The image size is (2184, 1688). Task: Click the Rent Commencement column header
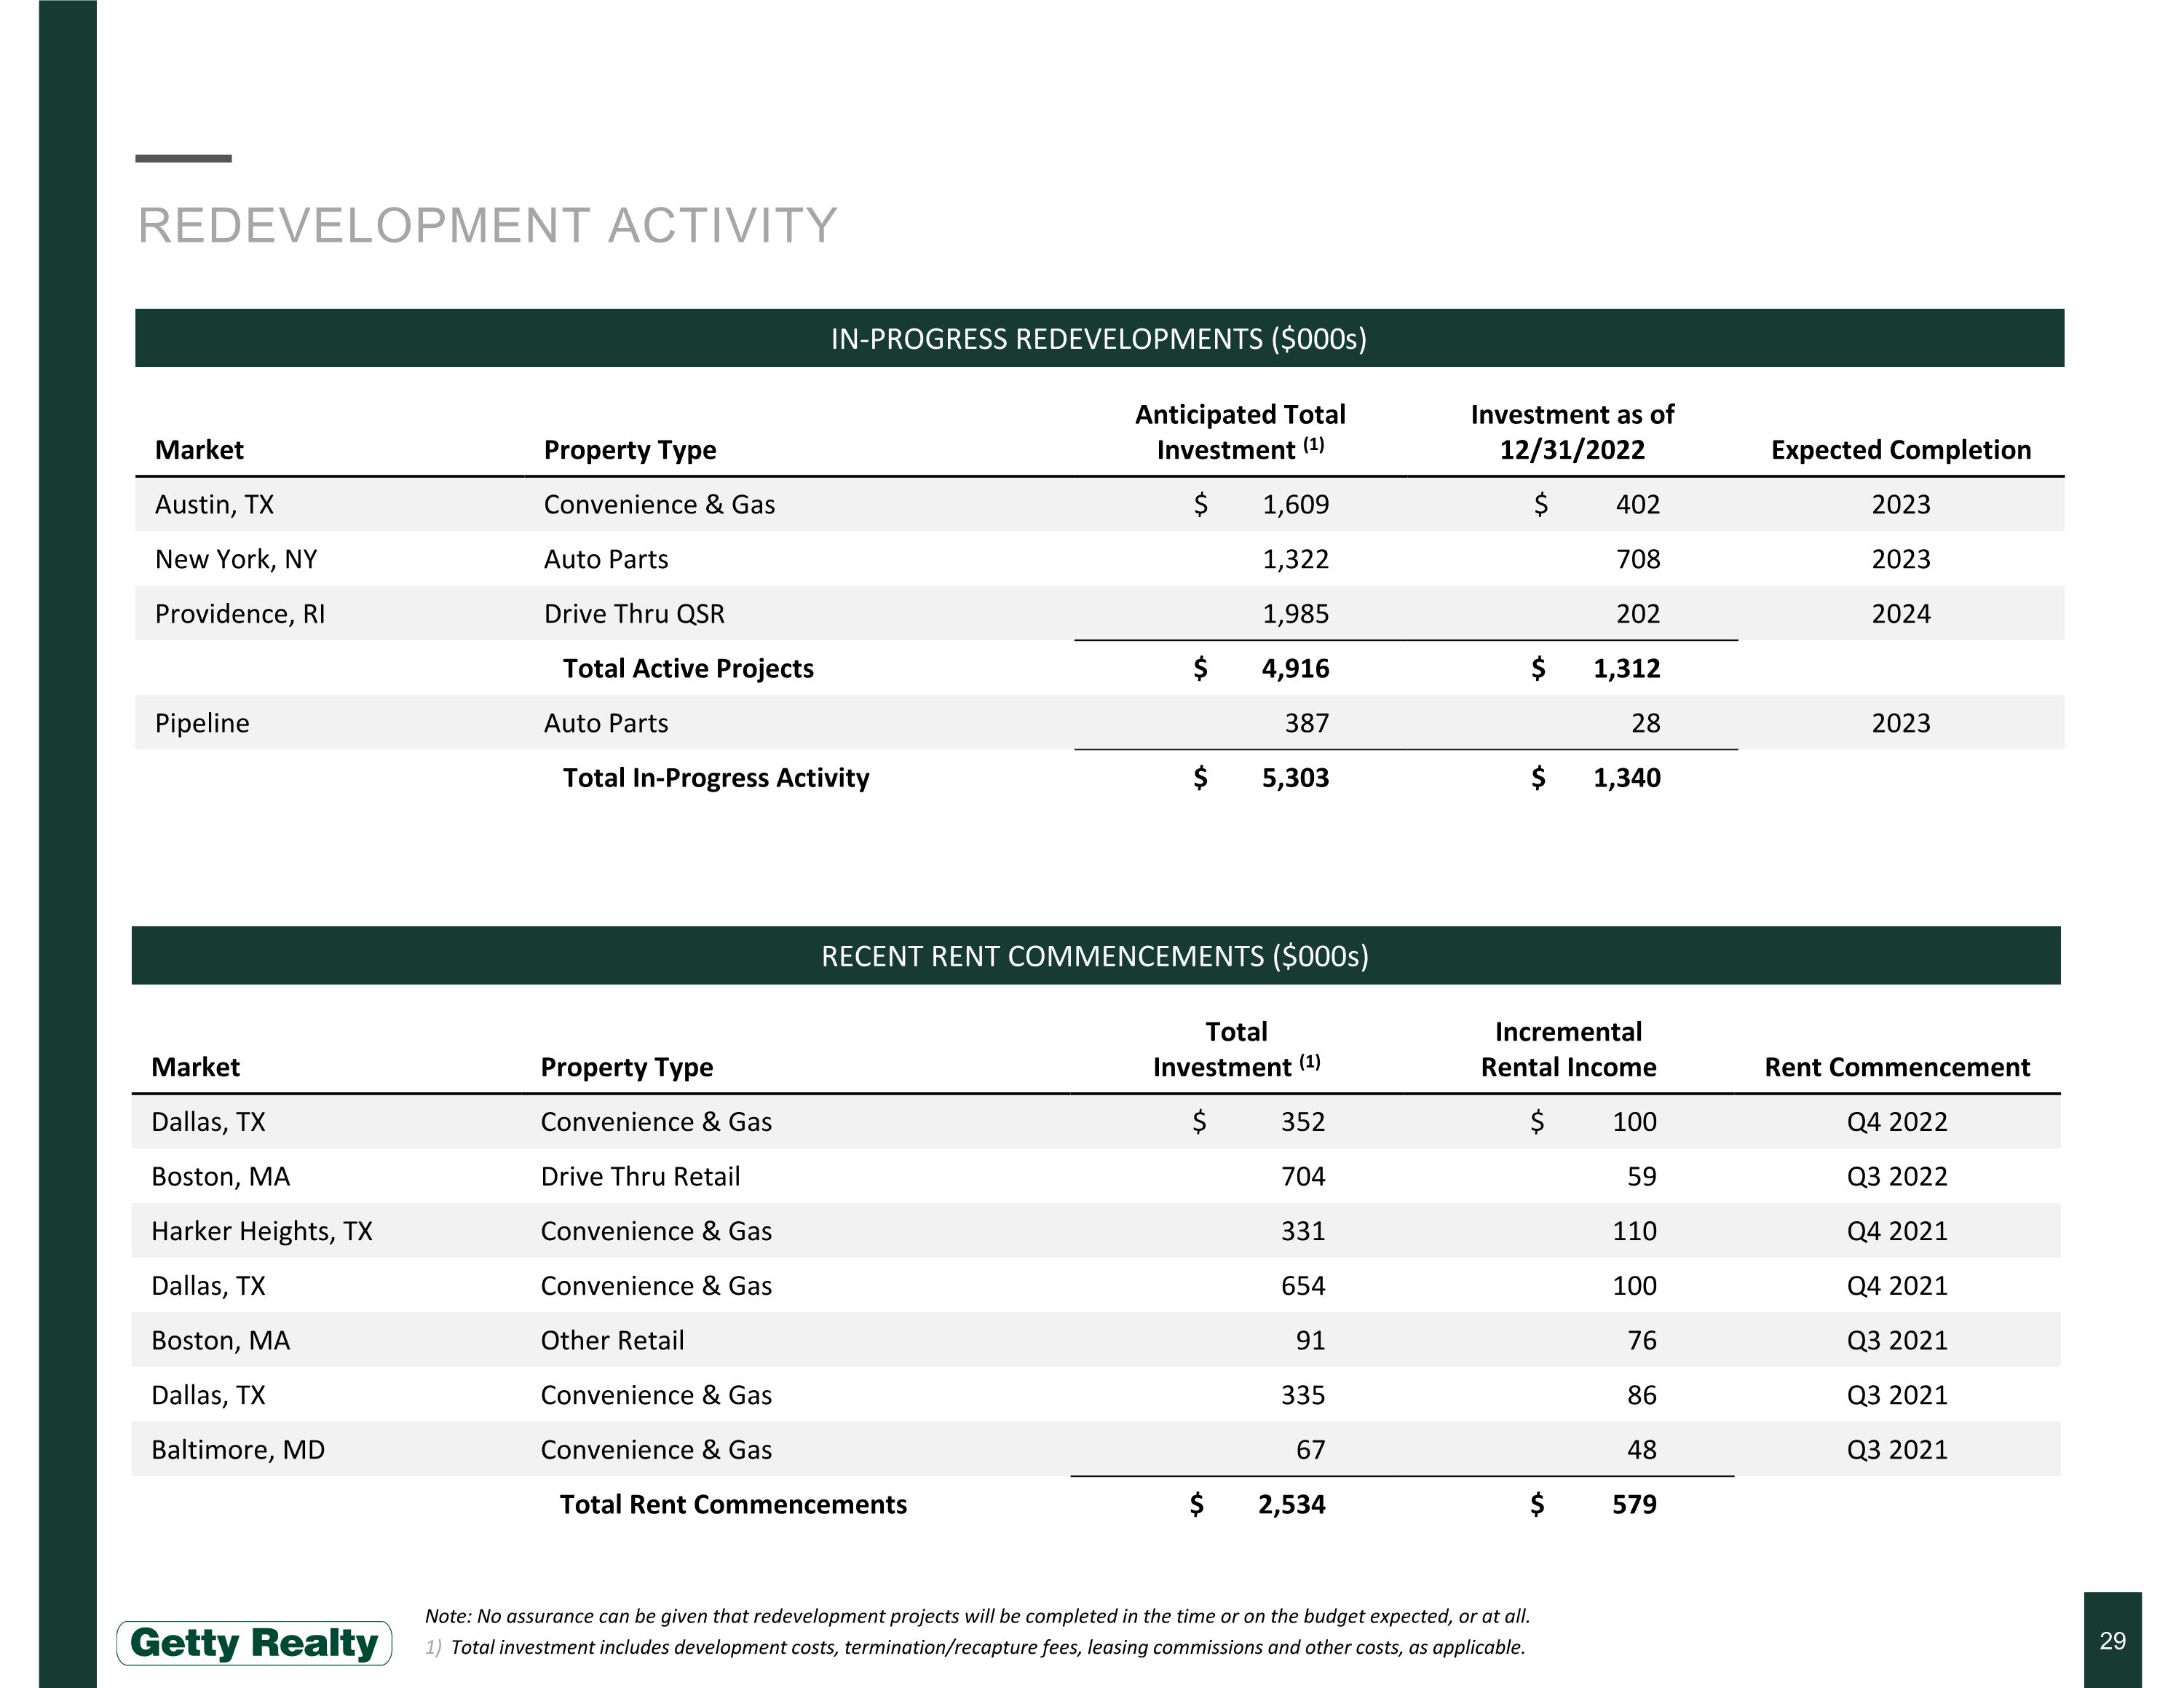point(1896,1067)
